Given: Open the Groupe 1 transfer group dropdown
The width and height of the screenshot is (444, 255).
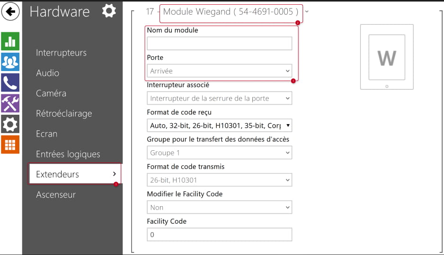Looking at the screenshot, I should pos(220,153).
